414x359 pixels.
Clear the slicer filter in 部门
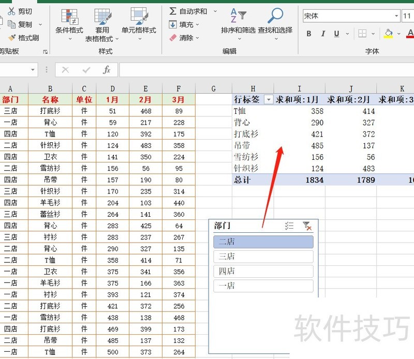pos(307,226)
